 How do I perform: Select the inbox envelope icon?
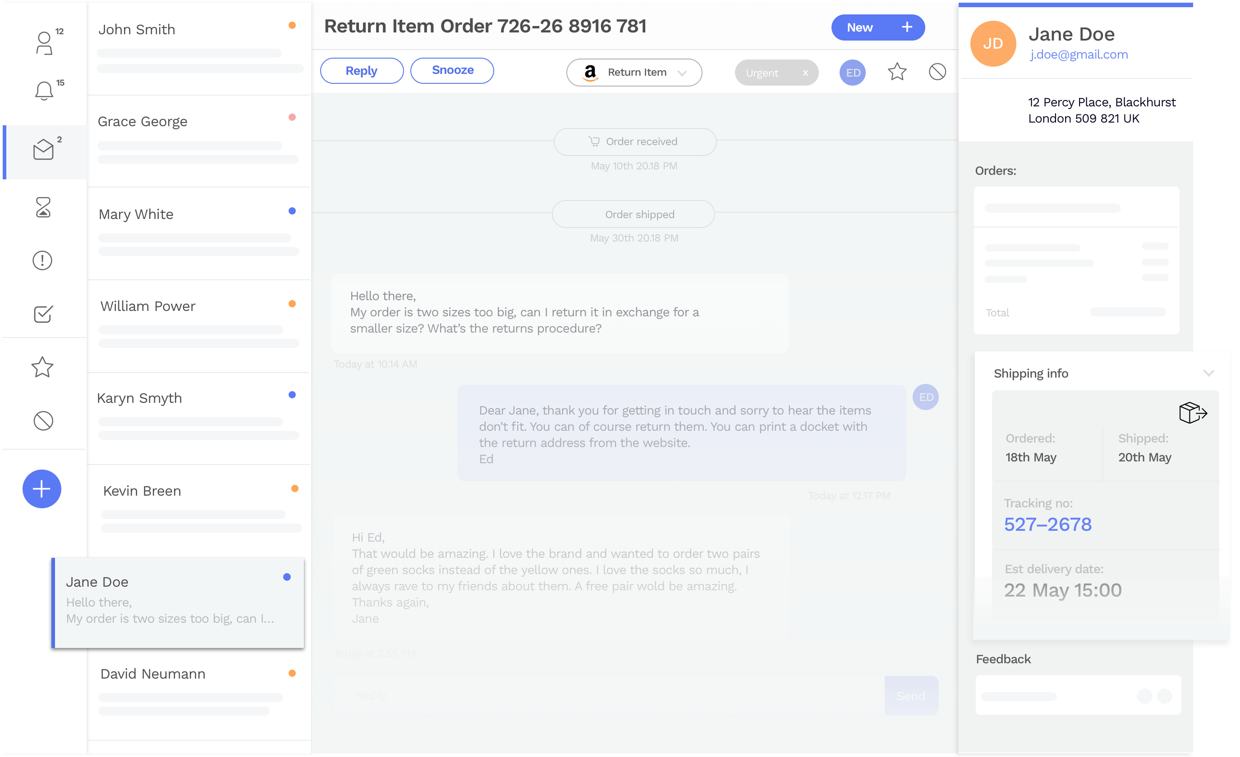click(x=43, y=150)
